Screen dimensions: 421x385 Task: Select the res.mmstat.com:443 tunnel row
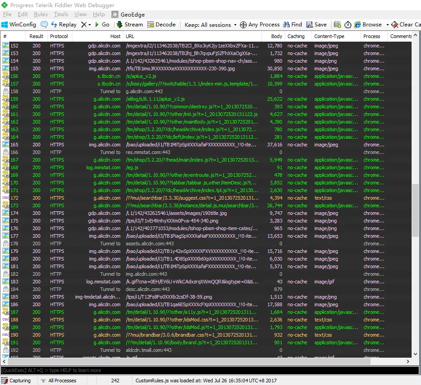(206, 152)
